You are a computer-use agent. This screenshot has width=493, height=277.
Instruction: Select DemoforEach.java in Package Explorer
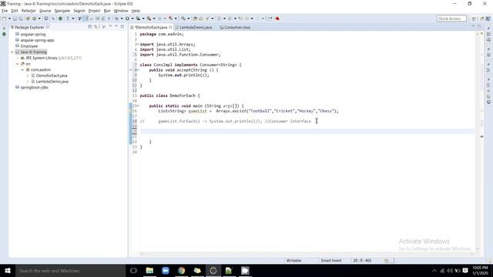(x=52, y=75)
